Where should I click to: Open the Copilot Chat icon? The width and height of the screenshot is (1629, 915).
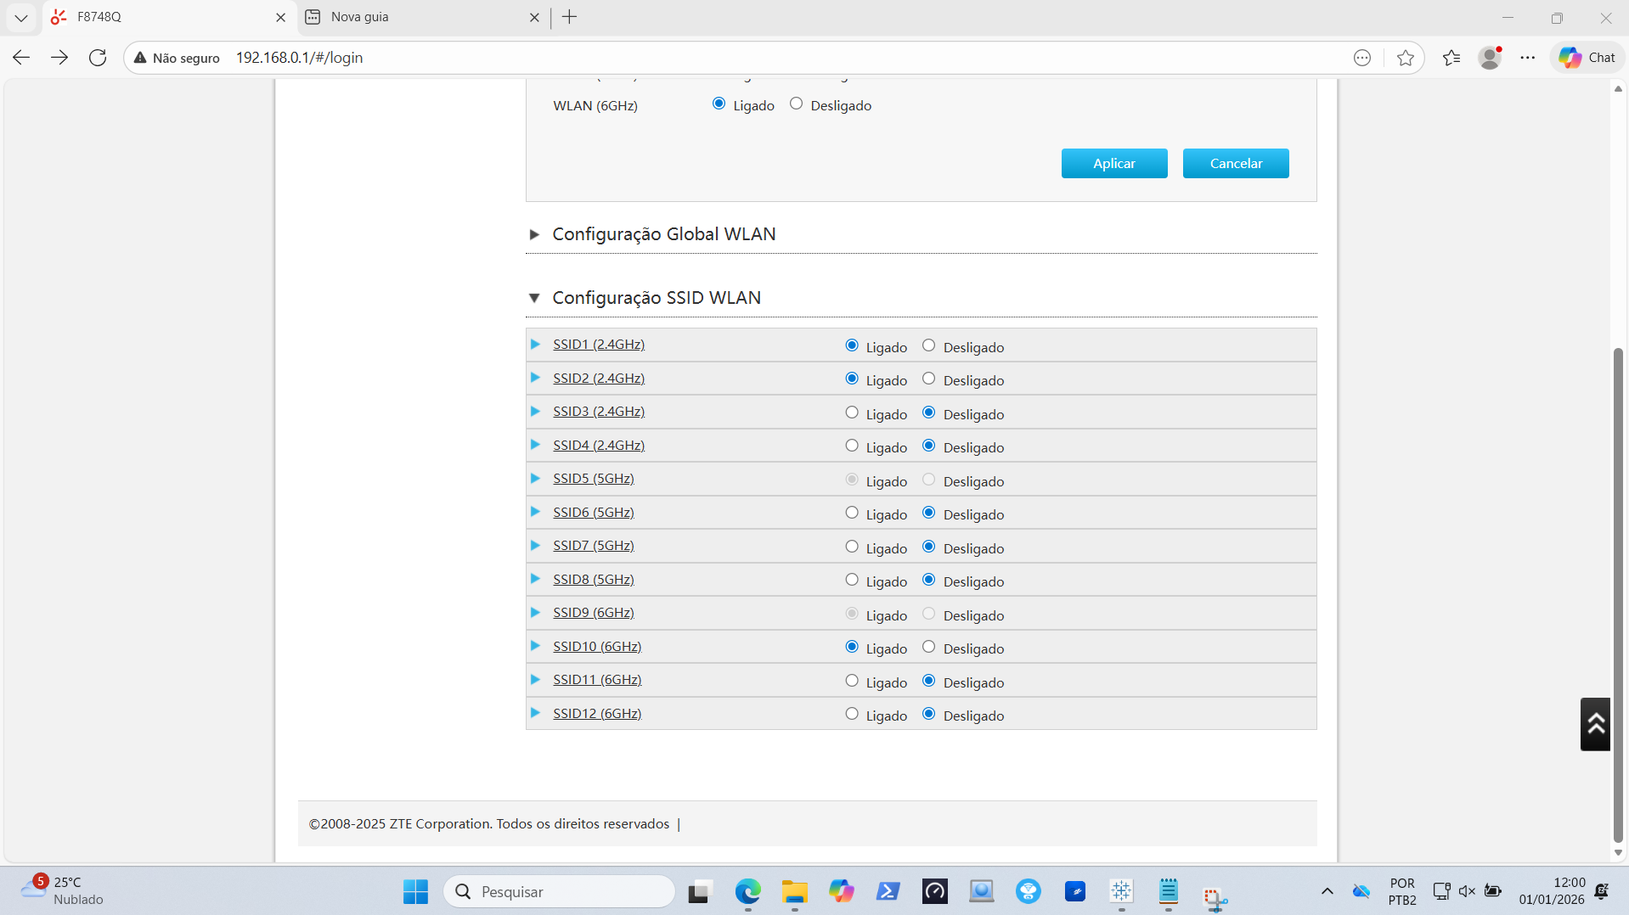pos(1587,58)
